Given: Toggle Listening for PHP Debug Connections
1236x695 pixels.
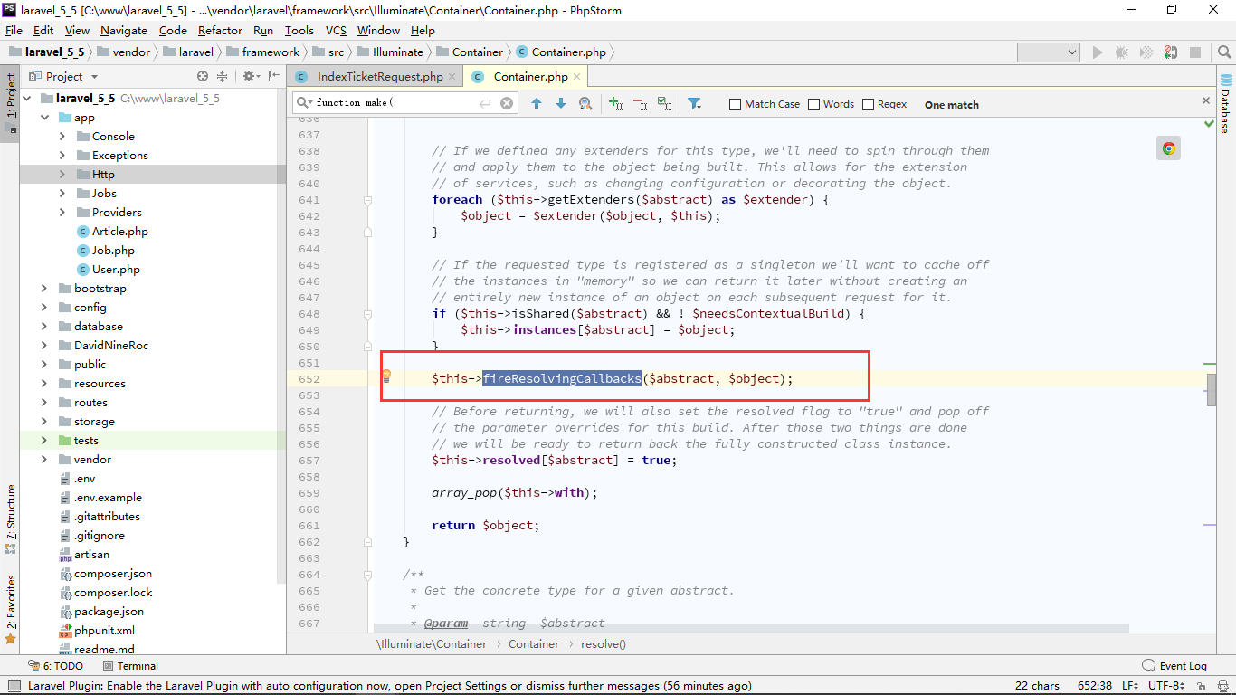Looking at the screenshot, I should (x=1171, y=52).
